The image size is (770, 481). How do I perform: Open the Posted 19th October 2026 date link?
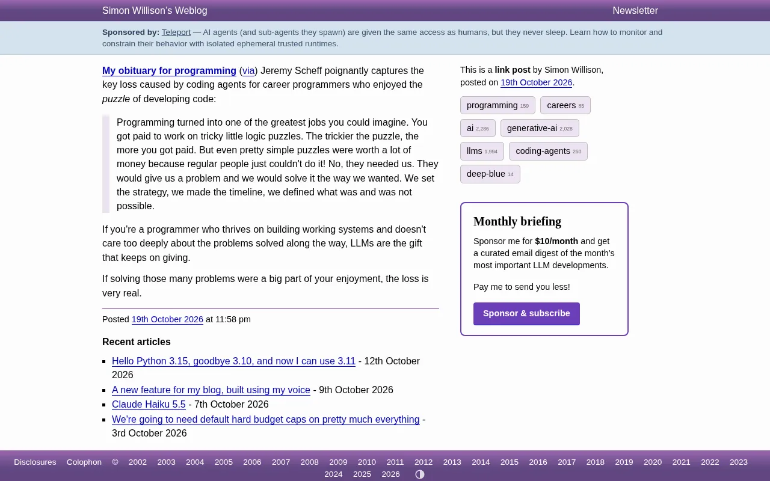[167, 319]
